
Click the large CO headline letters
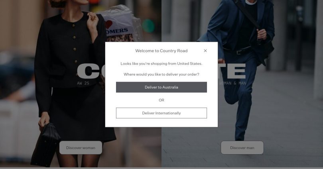click(91, 71)
